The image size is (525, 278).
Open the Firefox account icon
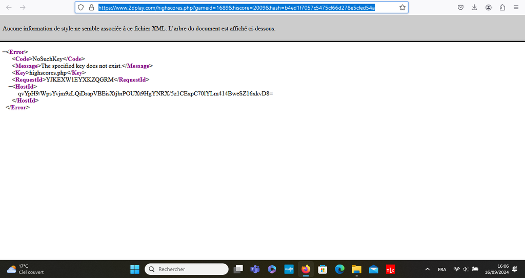click(x=488, y=8)
